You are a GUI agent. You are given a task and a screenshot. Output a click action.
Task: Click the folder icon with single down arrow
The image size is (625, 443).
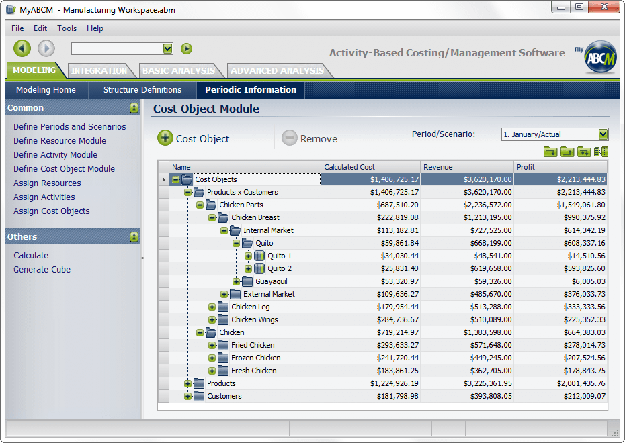click(550, 152)
